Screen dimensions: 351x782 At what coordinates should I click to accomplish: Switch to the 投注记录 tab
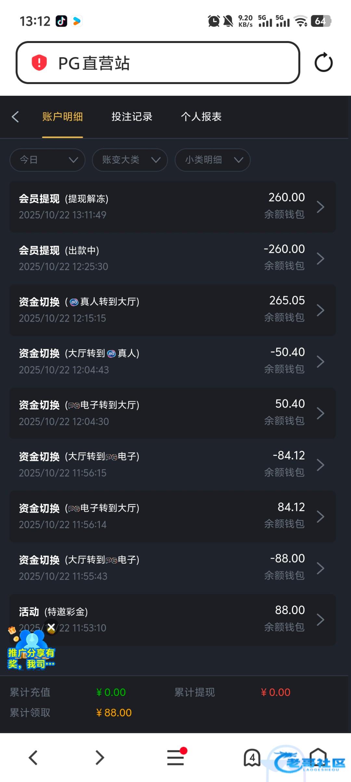coord(132,117)
